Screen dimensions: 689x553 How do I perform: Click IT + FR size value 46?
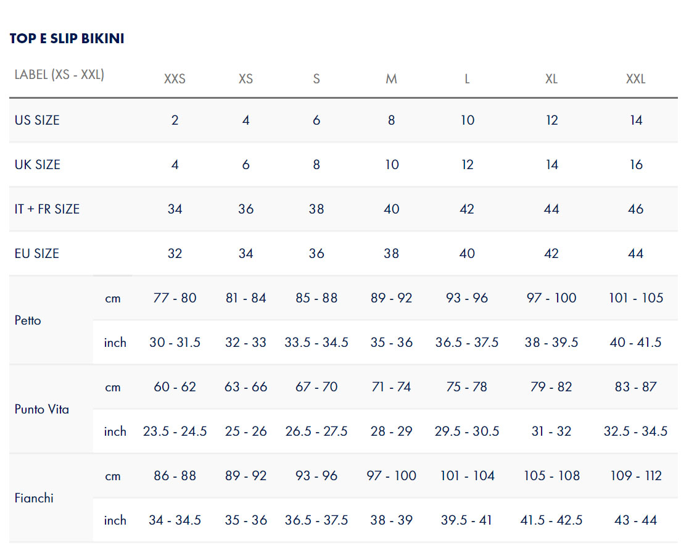point(635,209)
